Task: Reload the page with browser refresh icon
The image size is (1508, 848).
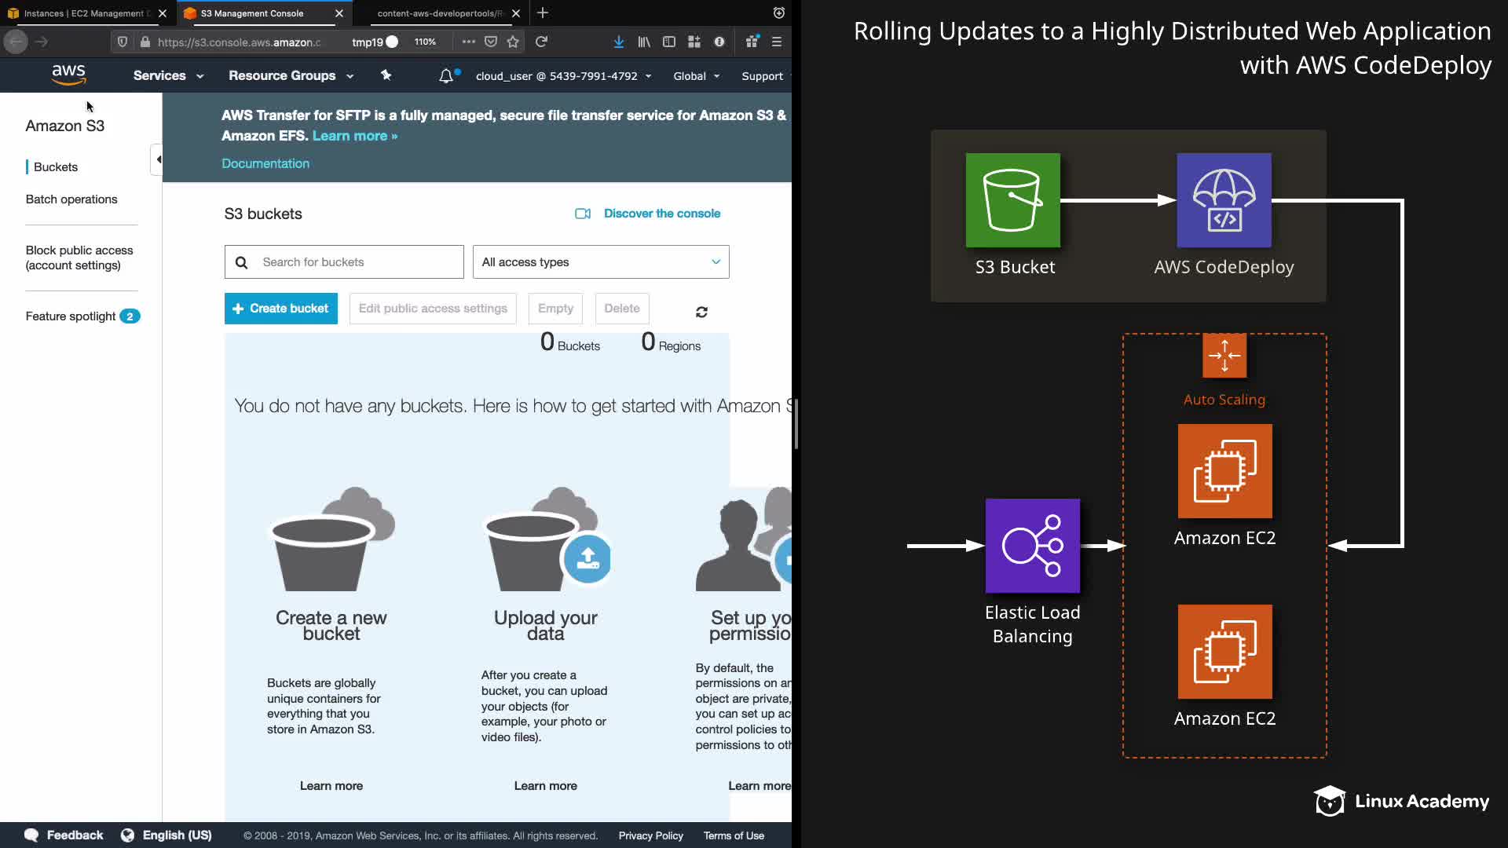Action: [541, 42]
